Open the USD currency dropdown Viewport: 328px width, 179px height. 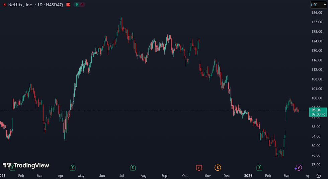[x=318, y=5]
